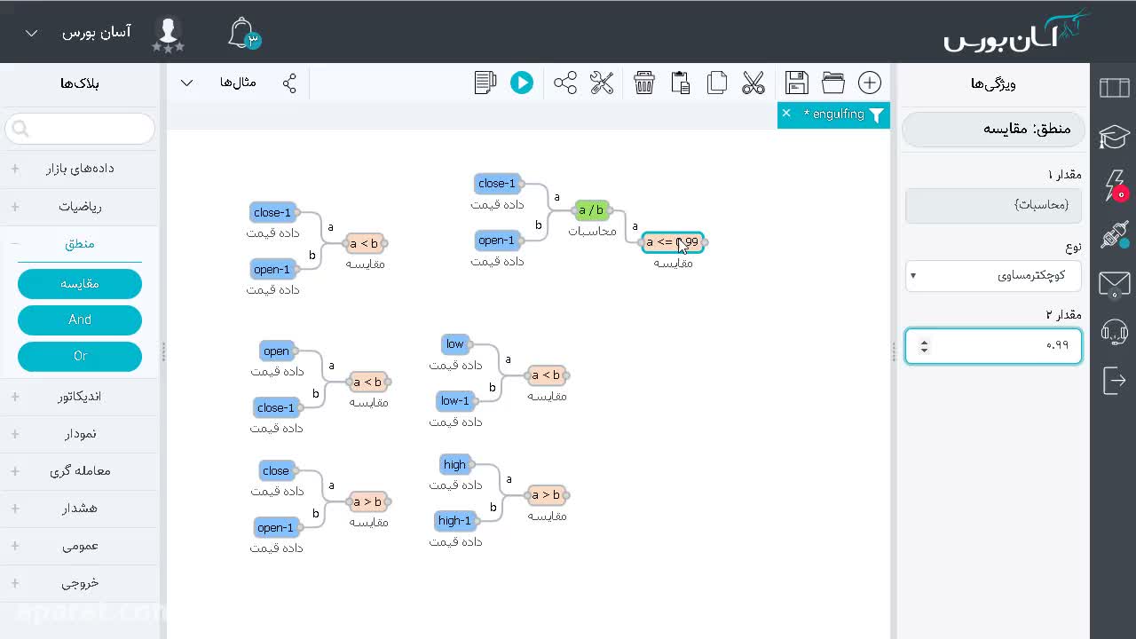Close the engulfing tab
The width and height of the screenshot is (1136, 639).
point(786,114)
